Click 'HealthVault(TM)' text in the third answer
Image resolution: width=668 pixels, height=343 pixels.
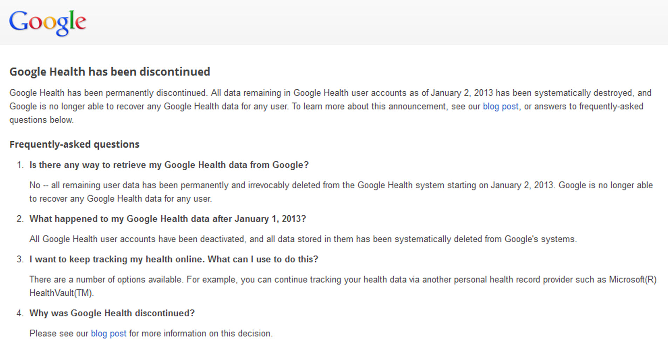[62, 293]
